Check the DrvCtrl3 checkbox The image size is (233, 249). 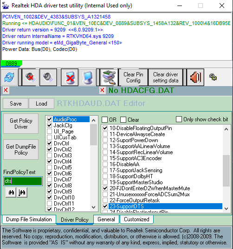[x=50, y=156]
